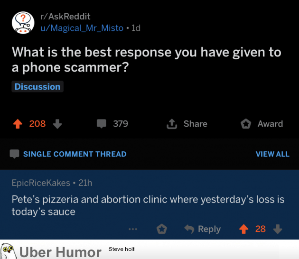Click the Uber Humor owl logo

tap(8, 250)
